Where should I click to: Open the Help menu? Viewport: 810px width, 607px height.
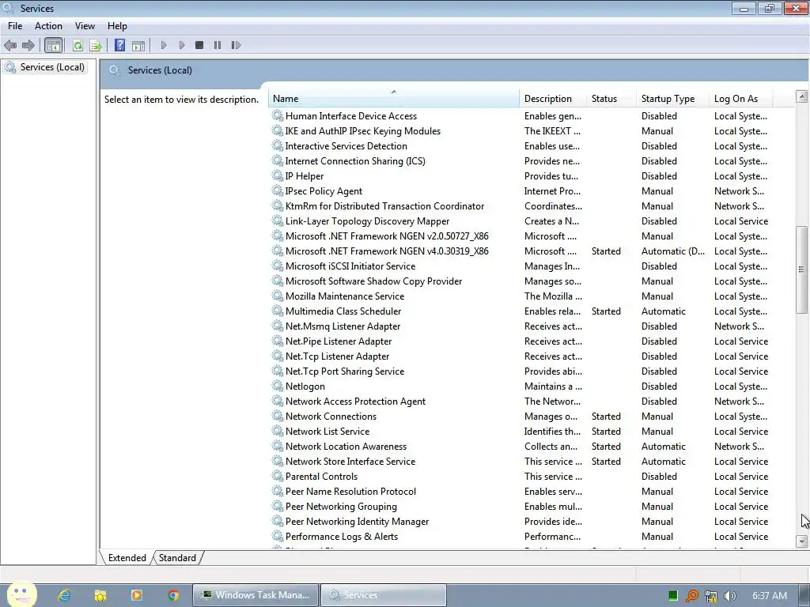[117, 26]
